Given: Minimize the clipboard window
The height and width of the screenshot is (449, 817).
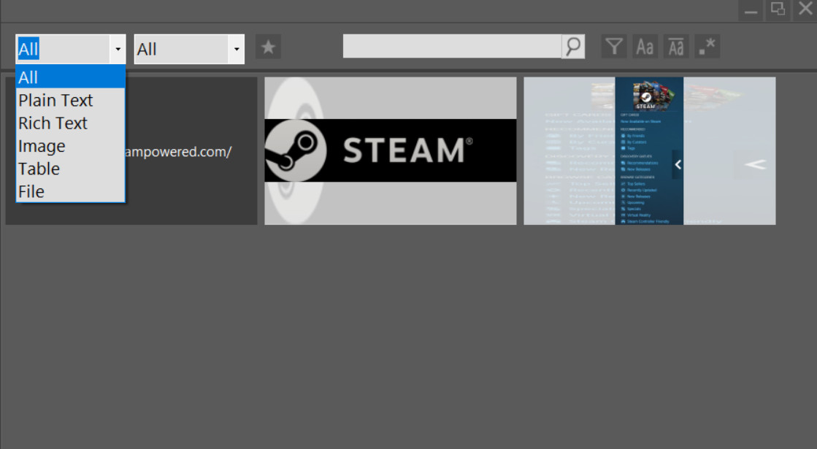Looking at the screenshot, I should (751, 11).
